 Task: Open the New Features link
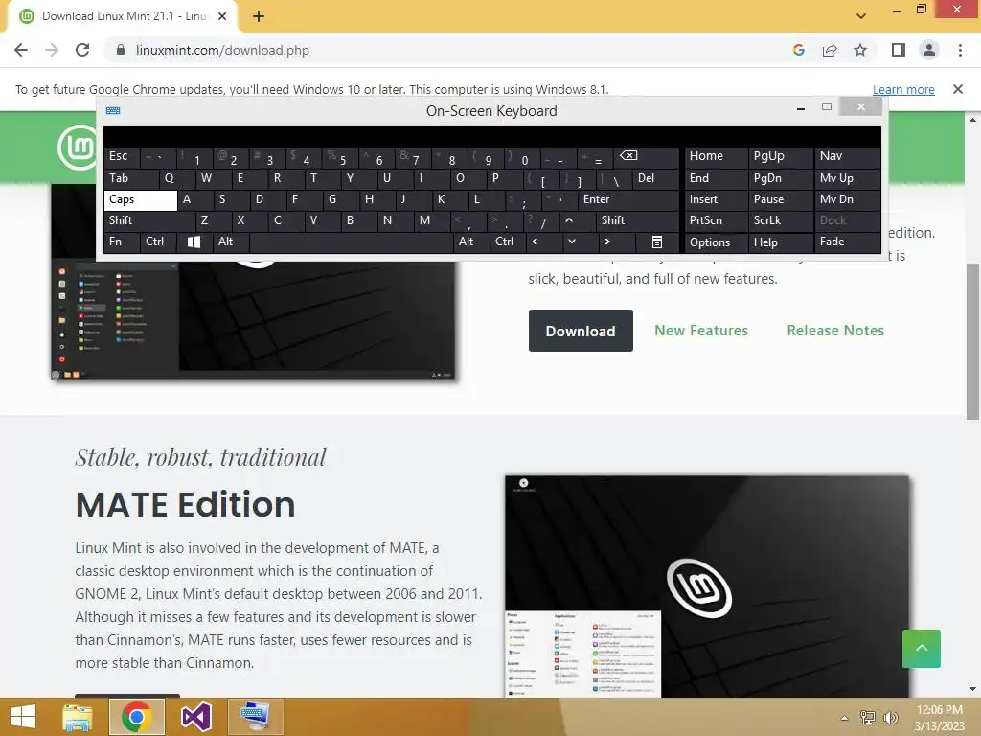coord(701,331)
